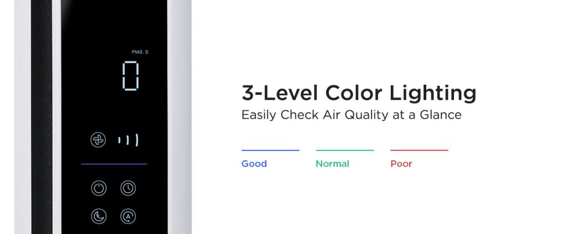The width and height of the screenshot is (571, 234).
Task: Click the blue air quality light bar
Action: click(x=114, y=164)
